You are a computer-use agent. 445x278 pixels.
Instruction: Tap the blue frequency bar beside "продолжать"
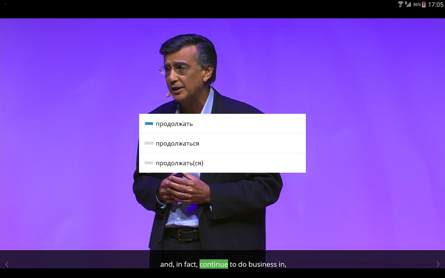pos(149,124)
